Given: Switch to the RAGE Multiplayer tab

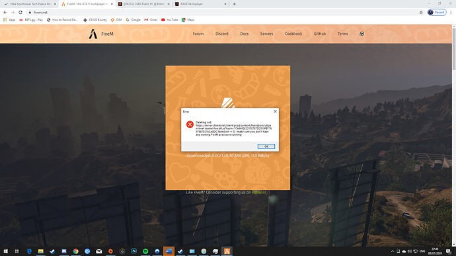Looking at the screenshot, I should [200, 4].
